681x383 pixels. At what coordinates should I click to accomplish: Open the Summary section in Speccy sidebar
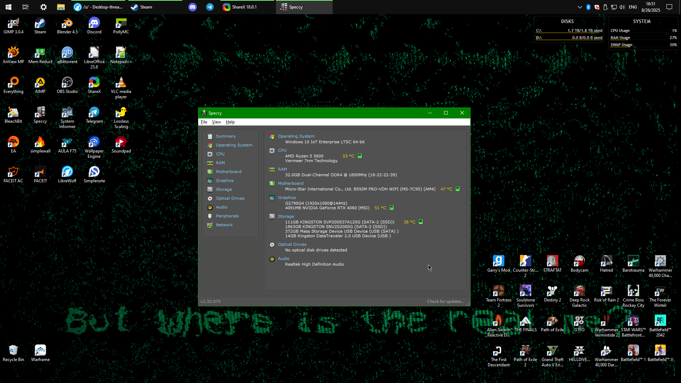(226, 136)
